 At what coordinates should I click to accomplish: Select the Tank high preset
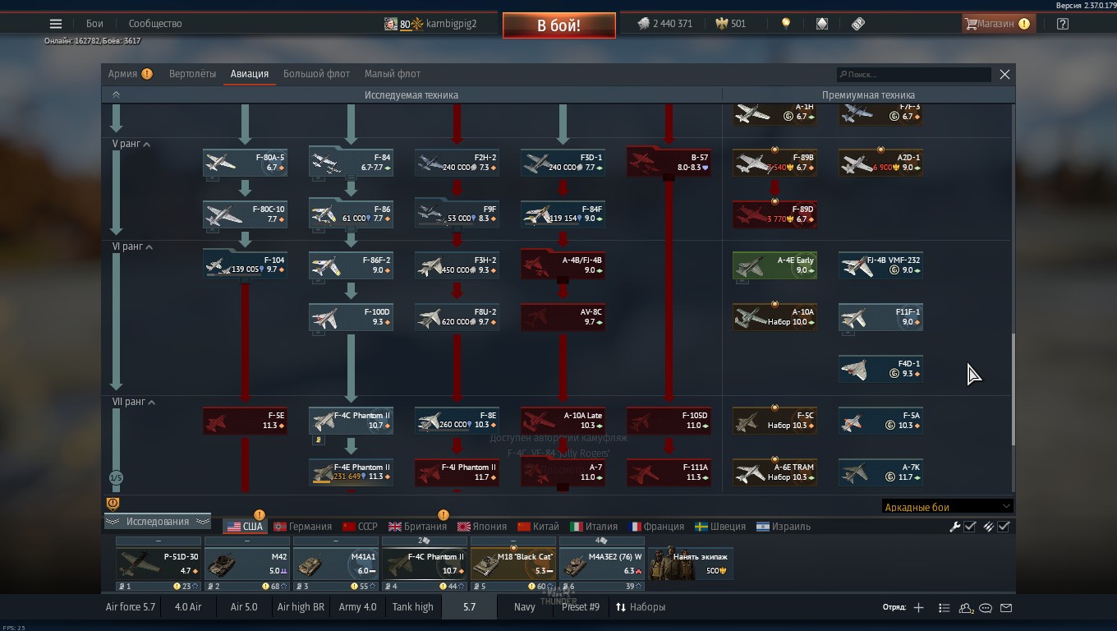click(x=413, y=607)
